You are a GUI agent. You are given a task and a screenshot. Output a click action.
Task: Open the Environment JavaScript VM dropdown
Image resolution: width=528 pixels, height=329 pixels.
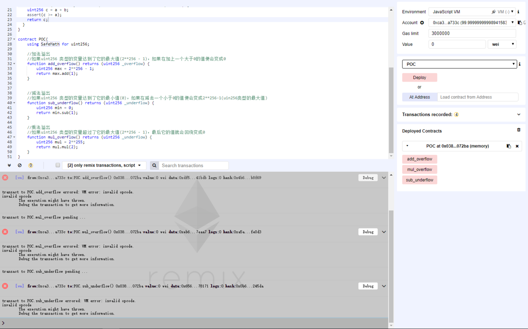472,12
